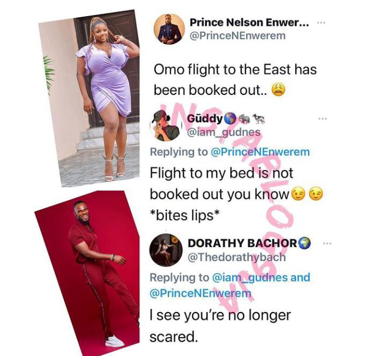The height and width of the screenshot is (356, 386).
Task: Open Dorathy Bachor's profile avatar
Action: click(x=166, y=250)
